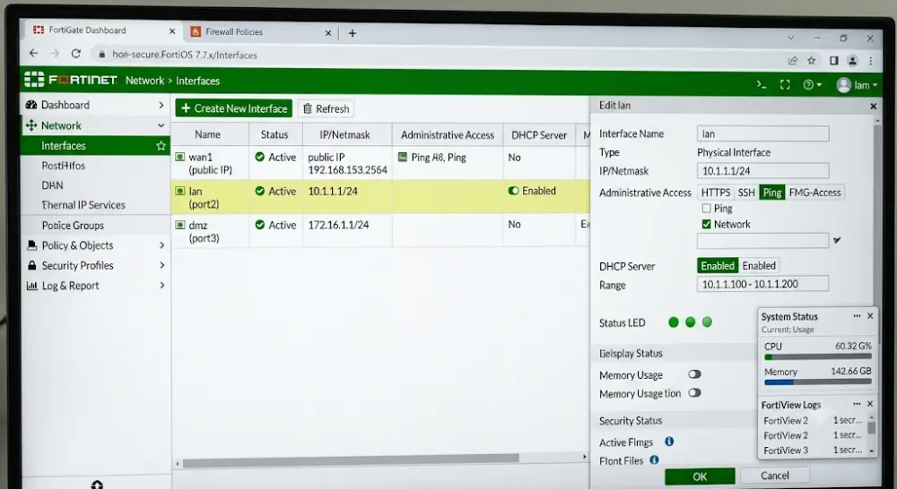Toggle Memory Usage switch
Viewport: 897px width, 489px height.
pos(694,374)
